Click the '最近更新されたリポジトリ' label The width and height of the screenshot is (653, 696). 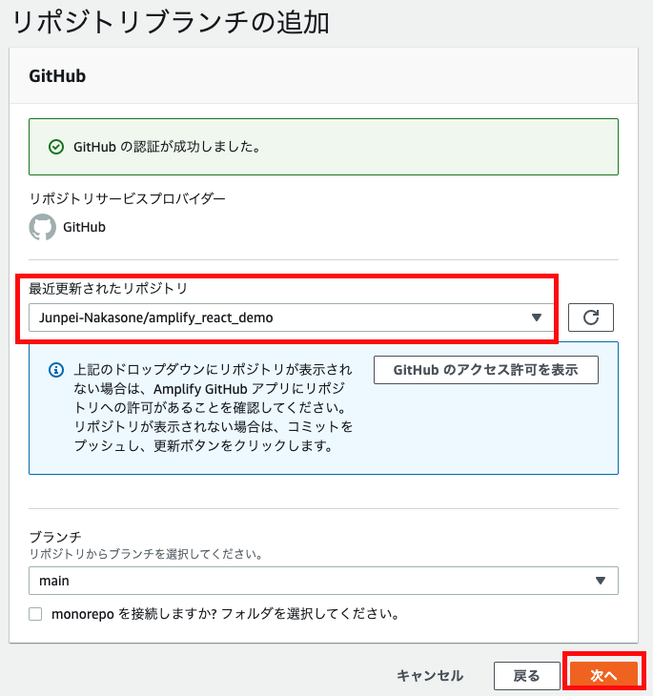109,289
